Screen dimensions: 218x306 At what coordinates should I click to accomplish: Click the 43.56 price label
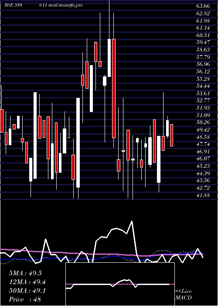[x=203, y=181]
